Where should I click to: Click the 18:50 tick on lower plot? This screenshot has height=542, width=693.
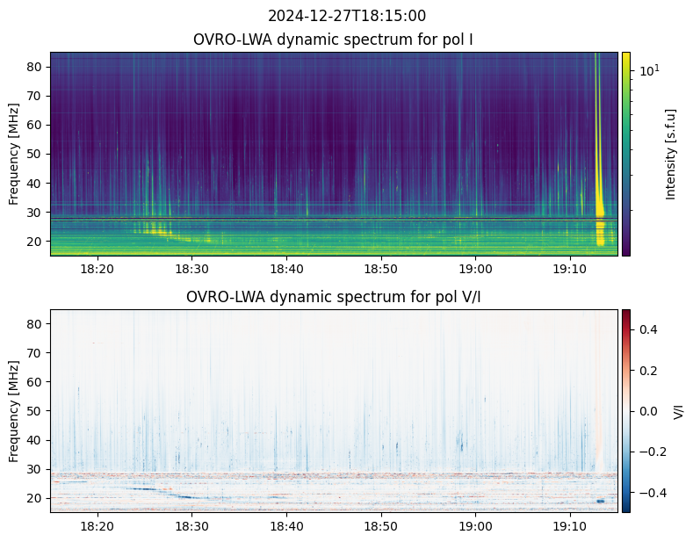tap(381, 526)
